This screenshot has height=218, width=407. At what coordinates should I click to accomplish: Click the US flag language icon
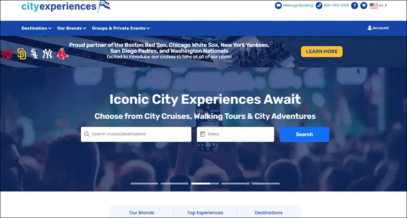[374, 6]
